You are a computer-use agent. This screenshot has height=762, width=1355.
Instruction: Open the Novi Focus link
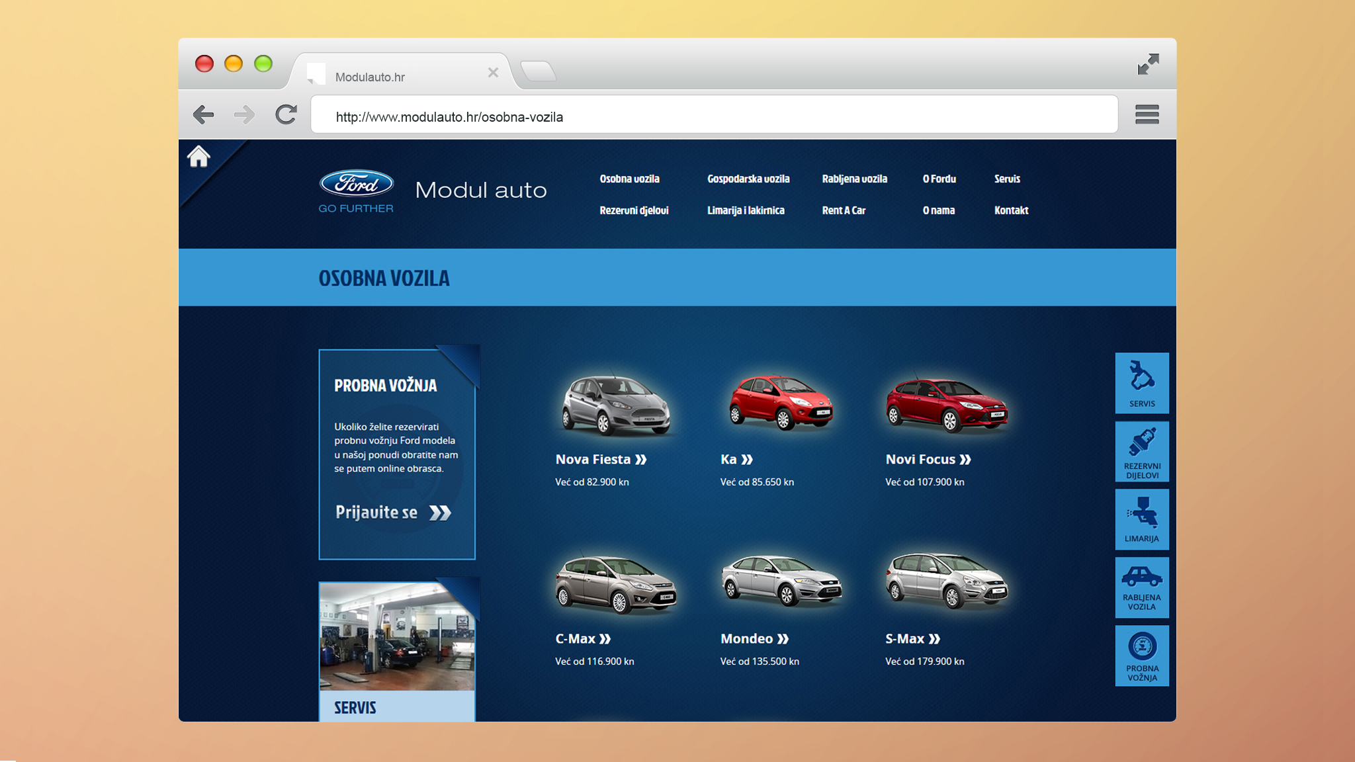click(928, 459)
